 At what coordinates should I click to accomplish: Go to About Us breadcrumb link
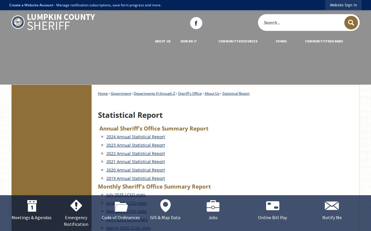[212, 93]
